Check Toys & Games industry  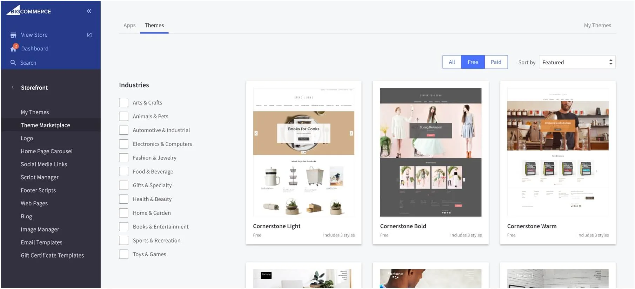click(123, 254)
